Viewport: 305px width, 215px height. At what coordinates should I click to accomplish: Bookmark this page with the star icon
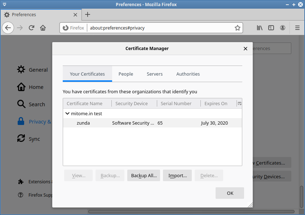pyautogui.click(x=237, y=28)
